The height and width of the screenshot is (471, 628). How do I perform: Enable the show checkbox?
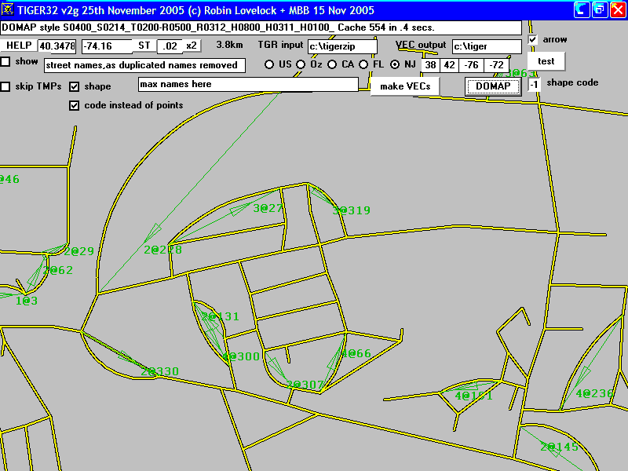point(5,61)
